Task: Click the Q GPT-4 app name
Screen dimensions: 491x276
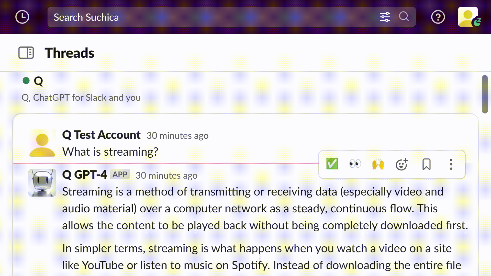Action: click(x=84, y=175)
